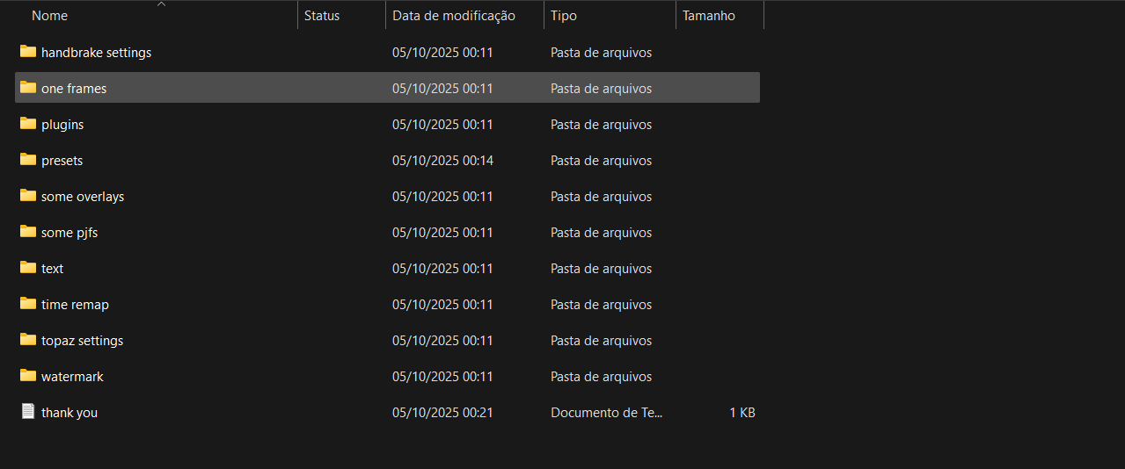Toggle the sort arrow above Nome
This screenshot has height=469, width=1125.
tap(161, 4)
